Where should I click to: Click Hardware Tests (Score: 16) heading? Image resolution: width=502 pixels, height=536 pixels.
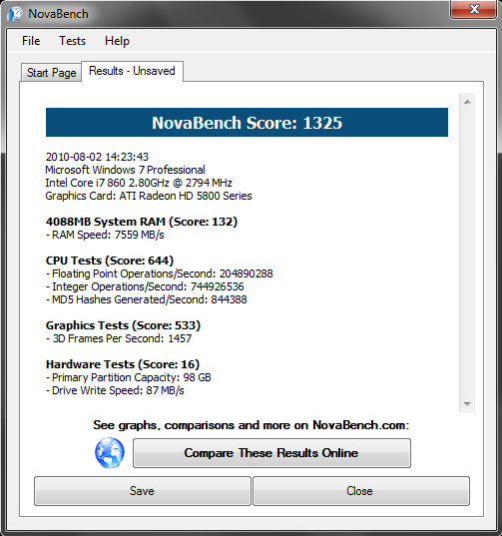[123, 364]
